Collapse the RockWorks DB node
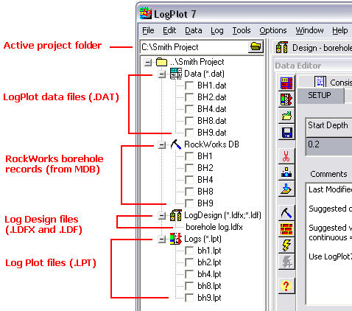The image size is (352, 311). [161, 145]
